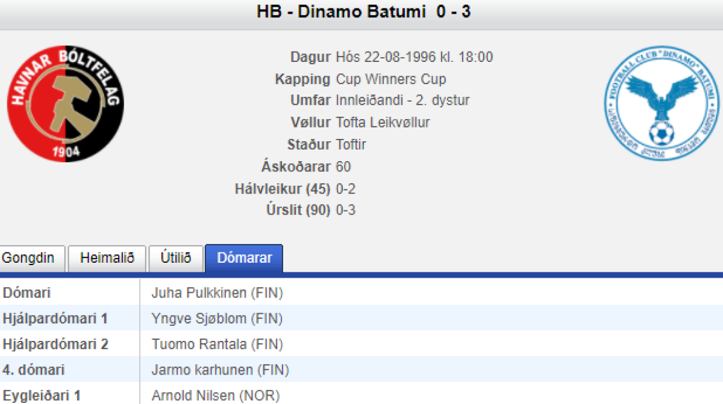Click referee Juha Pulkkinen's name
The width and height of the screenshot is (723, 404).
coord(217,293)
